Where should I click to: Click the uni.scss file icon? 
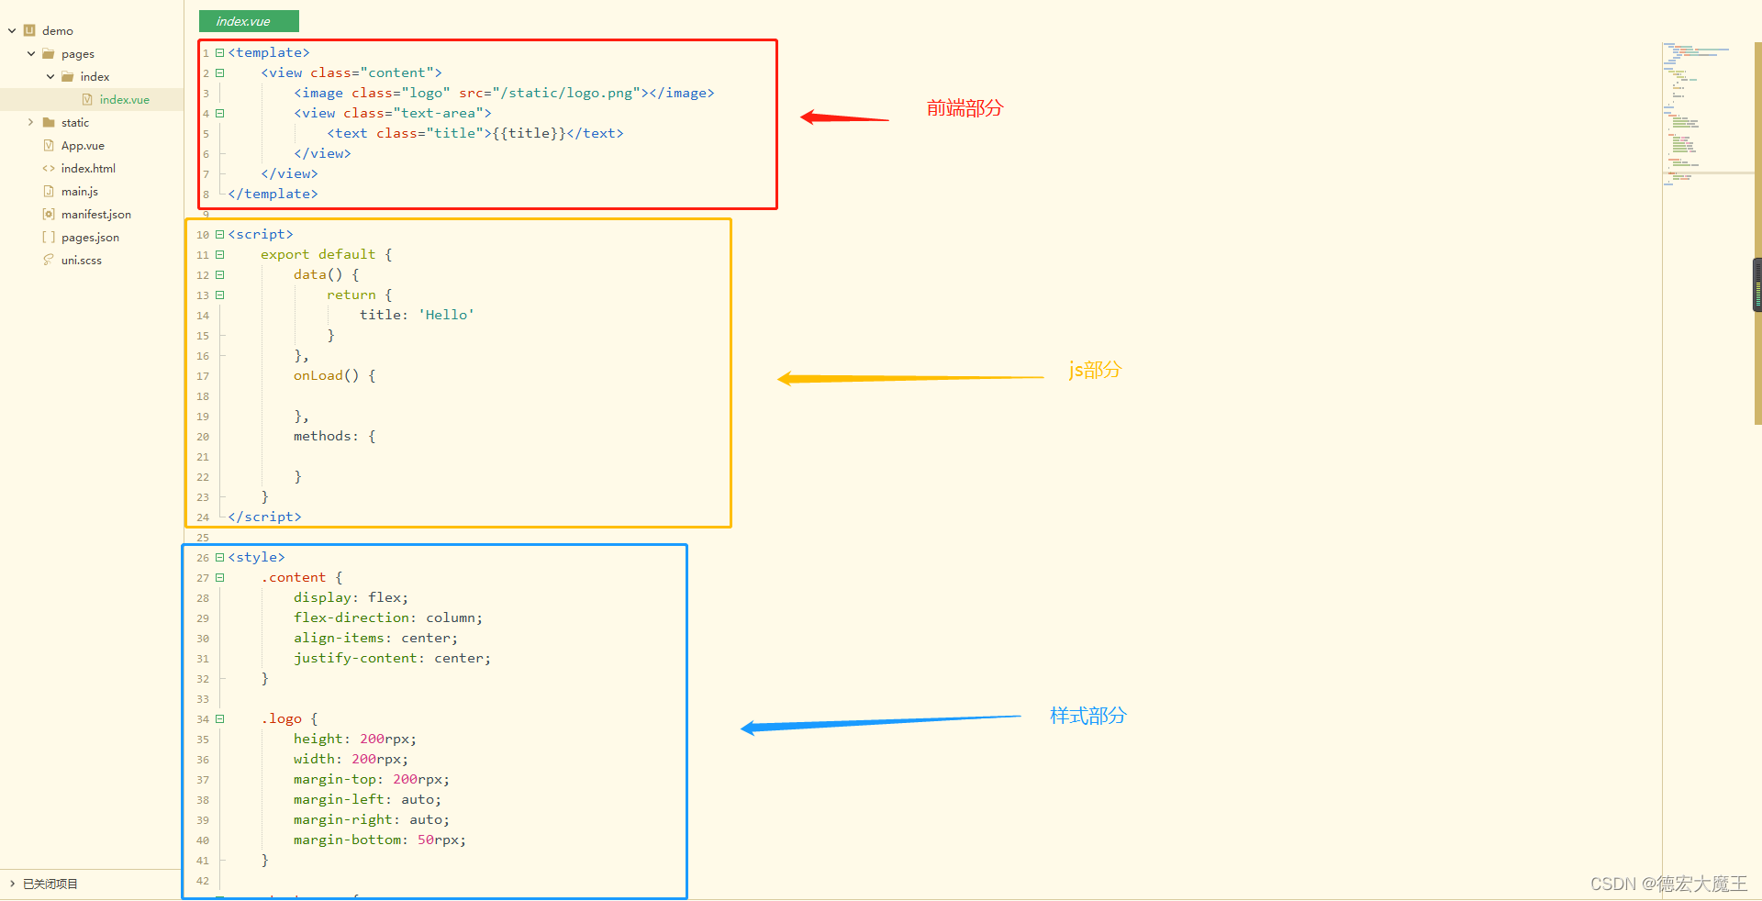(x=49, y=260)
